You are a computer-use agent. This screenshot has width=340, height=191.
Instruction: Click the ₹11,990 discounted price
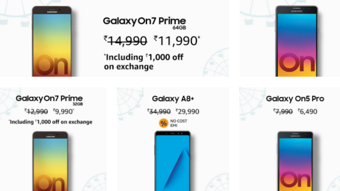point(177,41)
